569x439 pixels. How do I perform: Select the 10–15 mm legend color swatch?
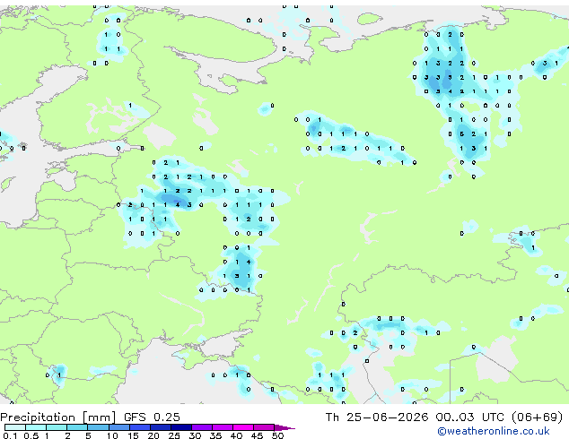point(119,427)
